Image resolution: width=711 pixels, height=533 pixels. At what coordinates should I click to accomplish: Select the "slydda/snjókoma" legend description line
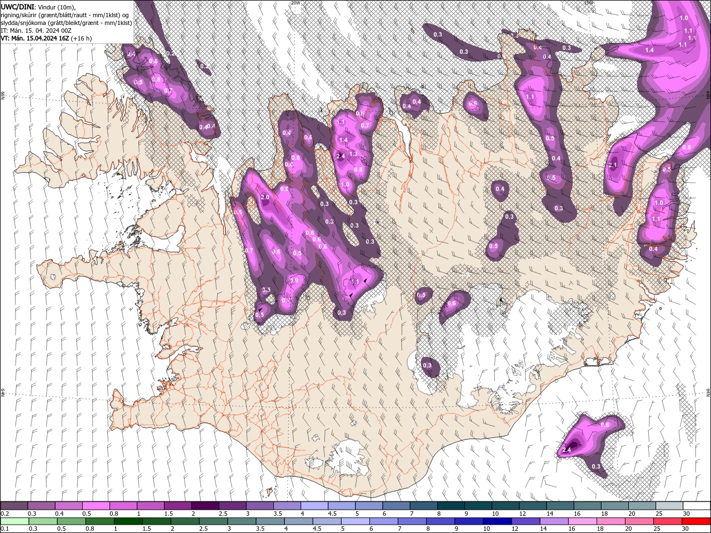coord(67,23)
